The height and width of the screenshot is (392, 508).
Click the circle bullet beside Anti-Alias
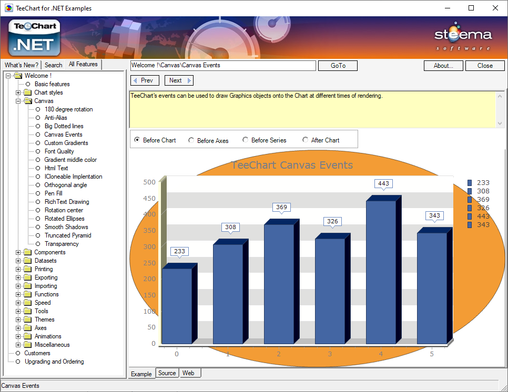(x=38, y=118)
